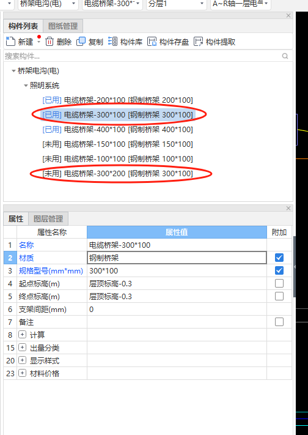308x435 pixels.
Task: Click the 属性名称 column header
Action: coord(52,232)
